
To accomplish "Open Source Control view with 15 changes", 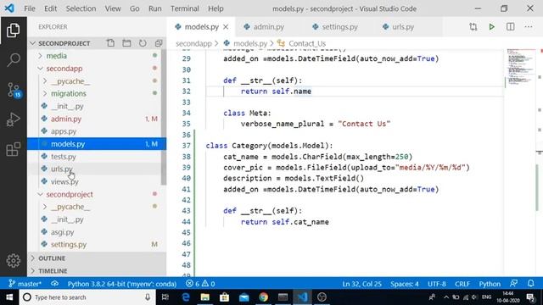I will coord(14,90).
